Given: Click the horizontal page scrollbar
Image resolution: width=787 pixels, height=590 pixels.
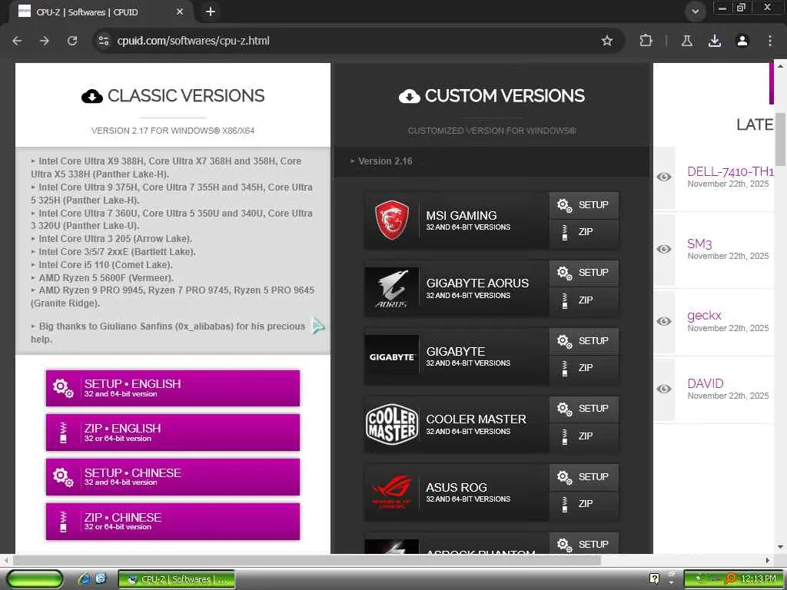Looking at the screenshot, I should click(307, 560).
